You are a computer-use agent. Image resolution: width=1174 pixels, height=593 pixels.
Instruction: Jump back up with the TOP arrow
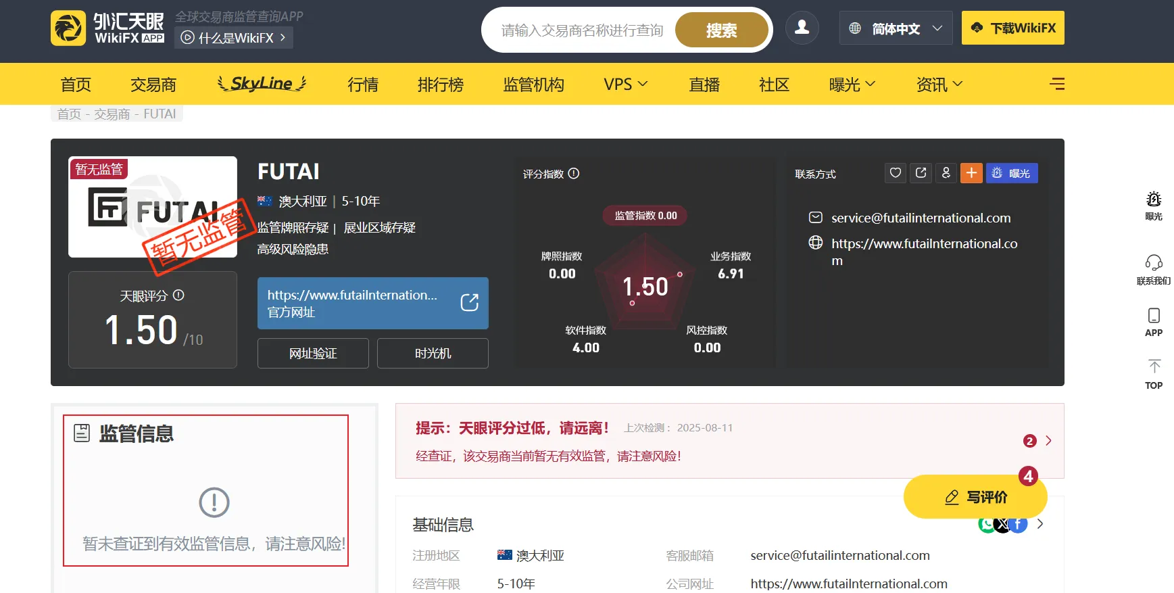[1154, 366]
